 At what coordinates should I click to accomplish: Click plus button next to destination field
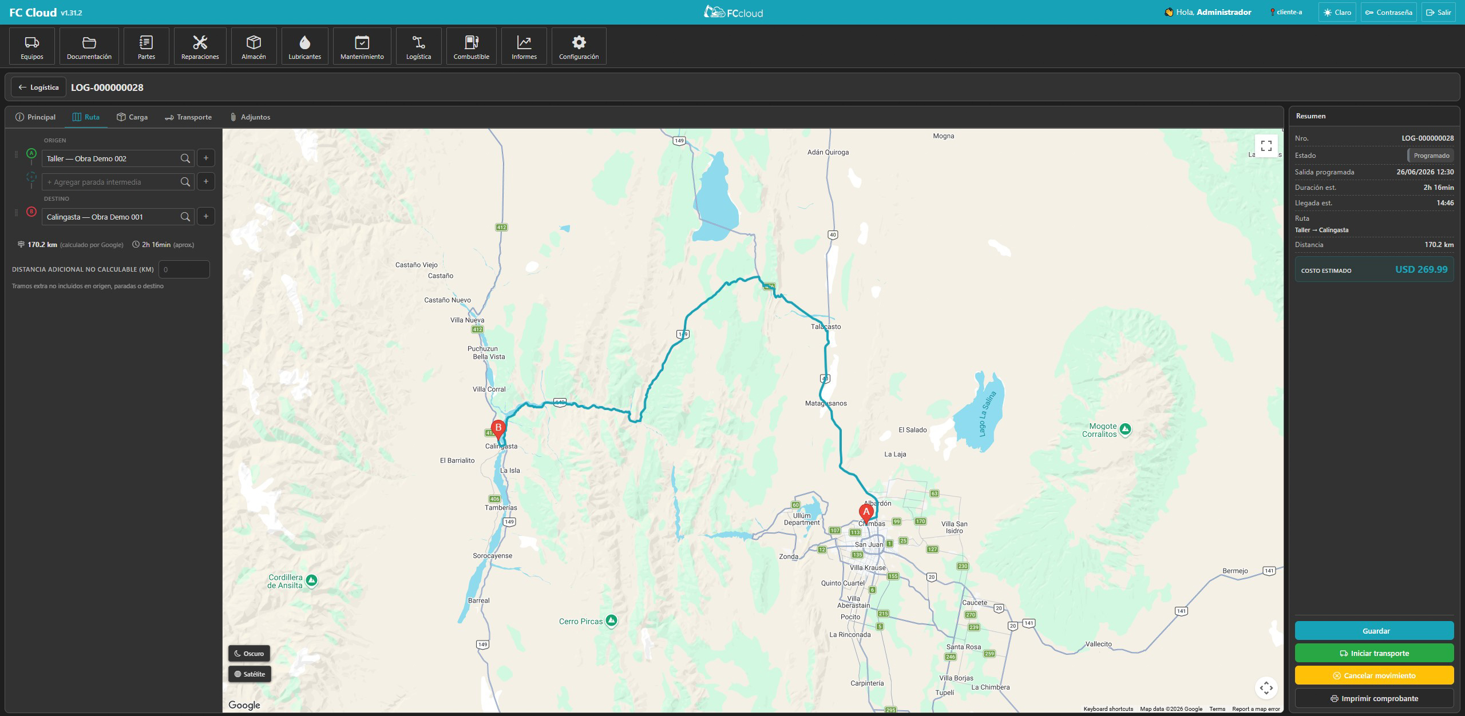coord(206,216)
